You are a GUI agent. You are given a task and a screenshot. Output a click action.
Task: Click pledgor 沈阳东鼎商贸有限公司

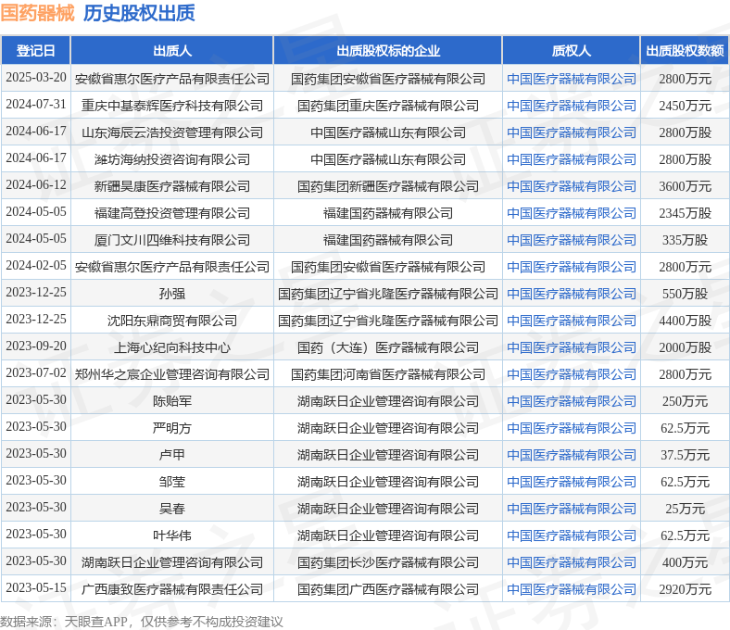tap(172, 321)
